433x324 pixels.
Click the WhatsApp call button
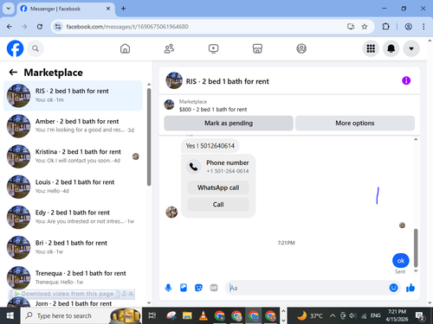[218, 187]
